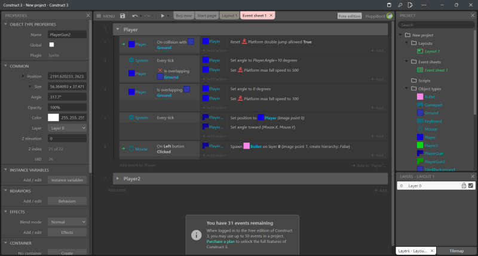Preview the project with the play button
This screenshot has width=478, height=256.
pyautogui.click(x=163, y=16)
